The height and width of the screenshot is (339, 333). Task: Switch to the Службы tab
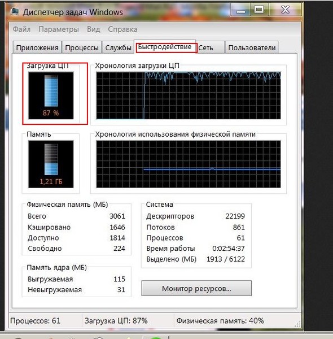[118, 47]
